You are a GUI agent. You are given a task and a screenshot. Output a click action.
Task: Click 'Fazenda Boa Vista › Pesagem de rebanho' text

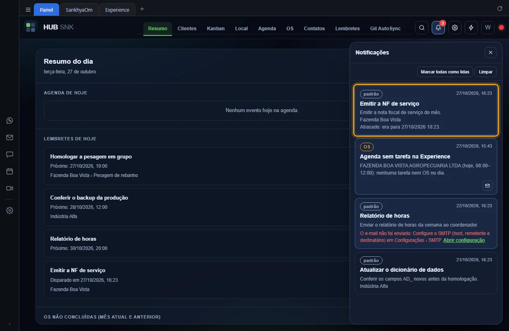coord(94,175)
